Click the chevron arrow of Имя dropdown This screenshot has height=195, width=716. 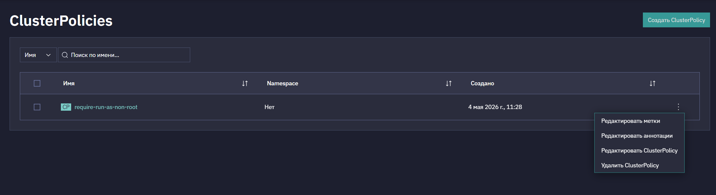click(x=48, y=55)
